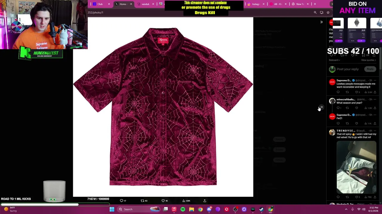This screenshot has height=214, width=382.
Task: Open Steam from the taskbar
Action: click(261, 209)
